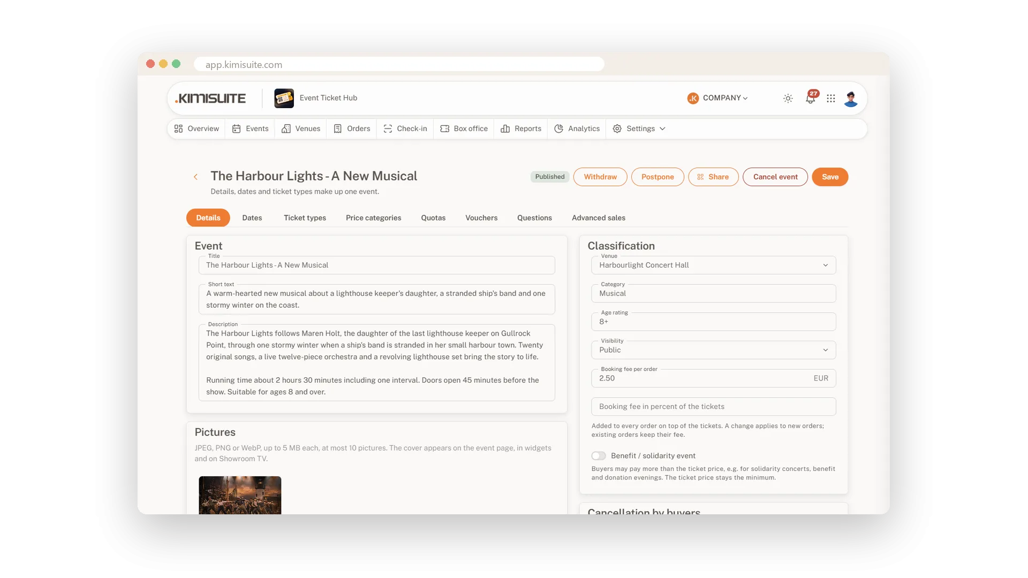Image resolution: width=1028 pixels, height=578 pixels.
Task: Click the Share button
Action: pyautogui.click(x=713, y=177)
